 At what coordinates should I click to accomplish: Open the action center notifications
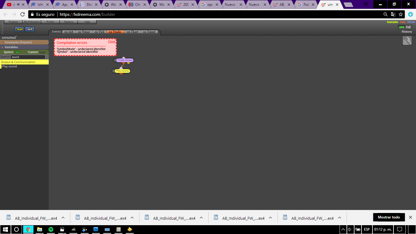click(x=400, y=229)
